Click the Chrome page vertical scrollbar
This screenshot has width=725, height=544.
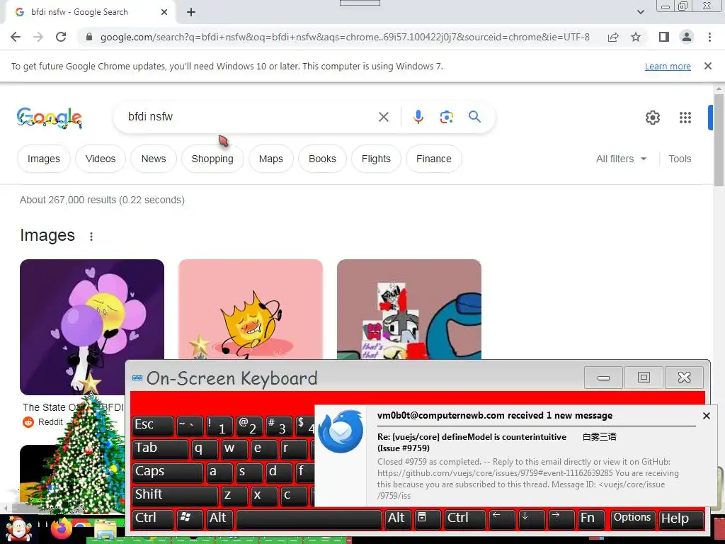(719, 139)
